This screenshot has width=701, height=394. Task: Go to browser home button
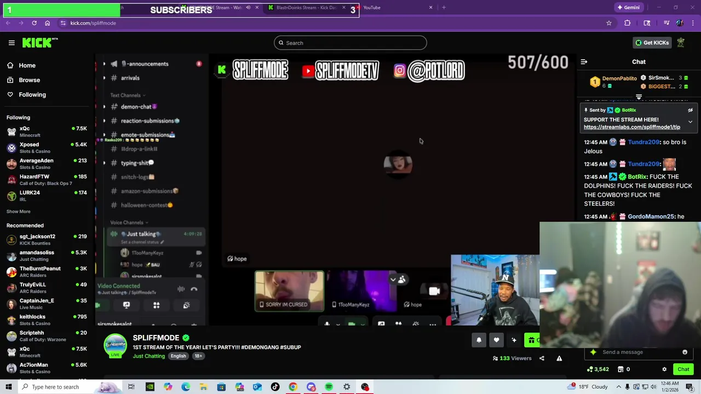point(47,23)
